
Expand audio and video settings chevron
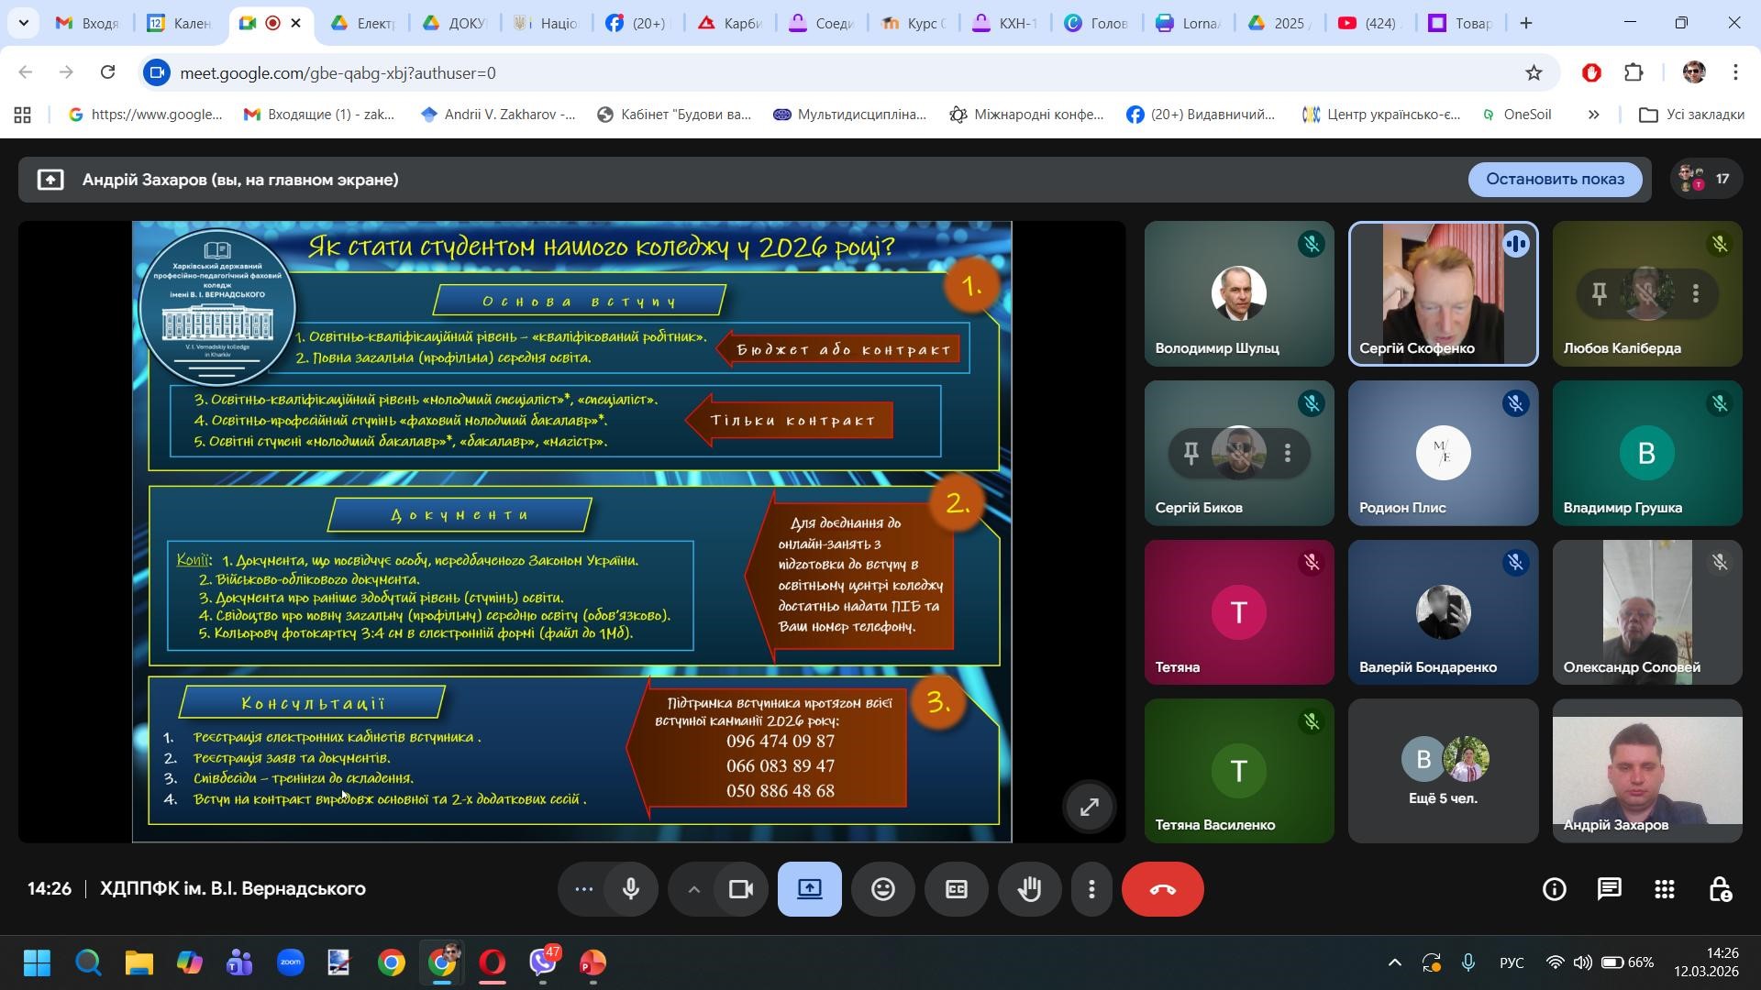(693, 889)
